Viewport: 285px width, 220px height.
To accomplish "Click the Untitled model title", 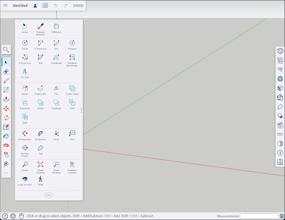I will [20, 6].
